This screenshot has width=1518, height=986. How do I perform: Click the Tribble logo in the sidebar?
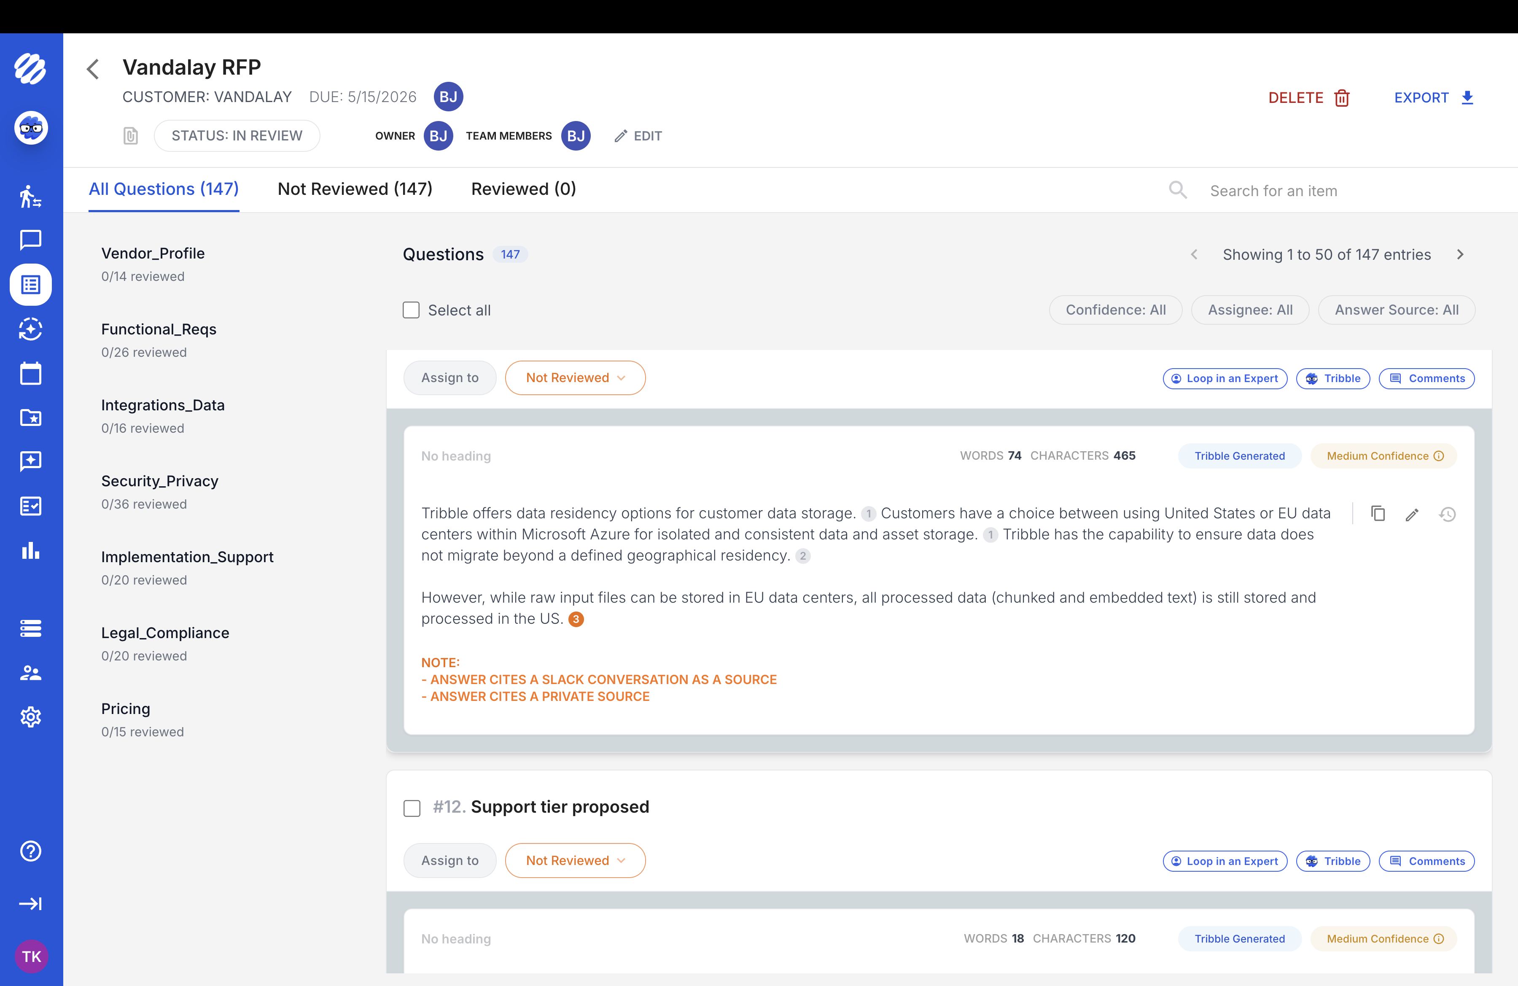pos(31,68)
